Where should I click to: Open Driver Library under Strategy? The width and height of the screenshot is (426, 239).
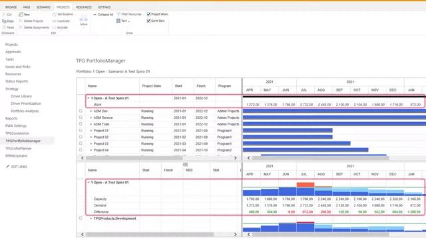click(21, 96)
